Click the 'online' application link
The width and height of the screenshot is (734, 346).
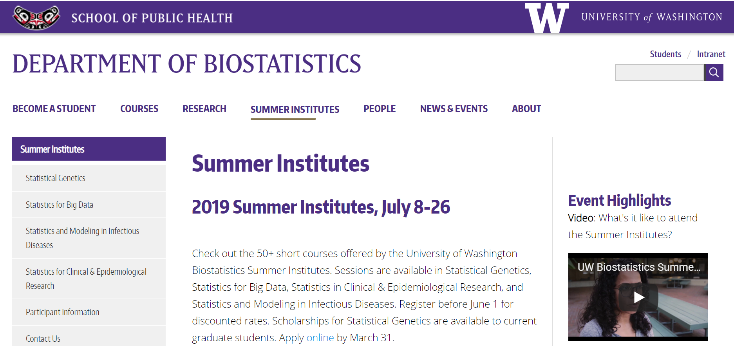[320, 338]
